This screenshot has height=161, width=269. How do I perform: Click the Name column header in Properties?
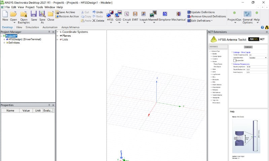point(10,111)
